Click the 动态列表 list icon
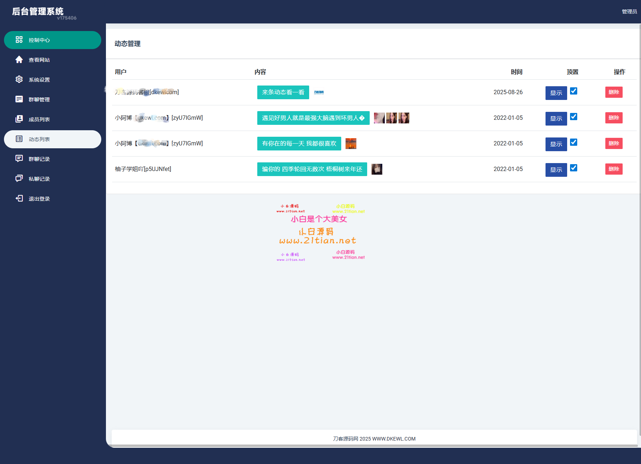The image size is (641, 464). [19, 139]
